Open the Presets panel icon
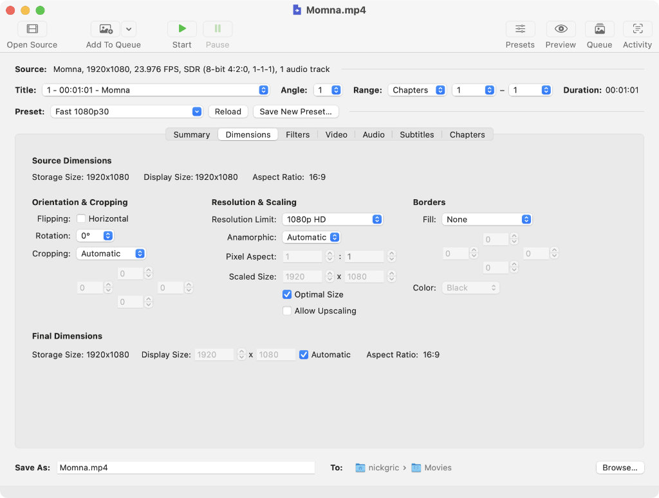 tap(520, 29)
